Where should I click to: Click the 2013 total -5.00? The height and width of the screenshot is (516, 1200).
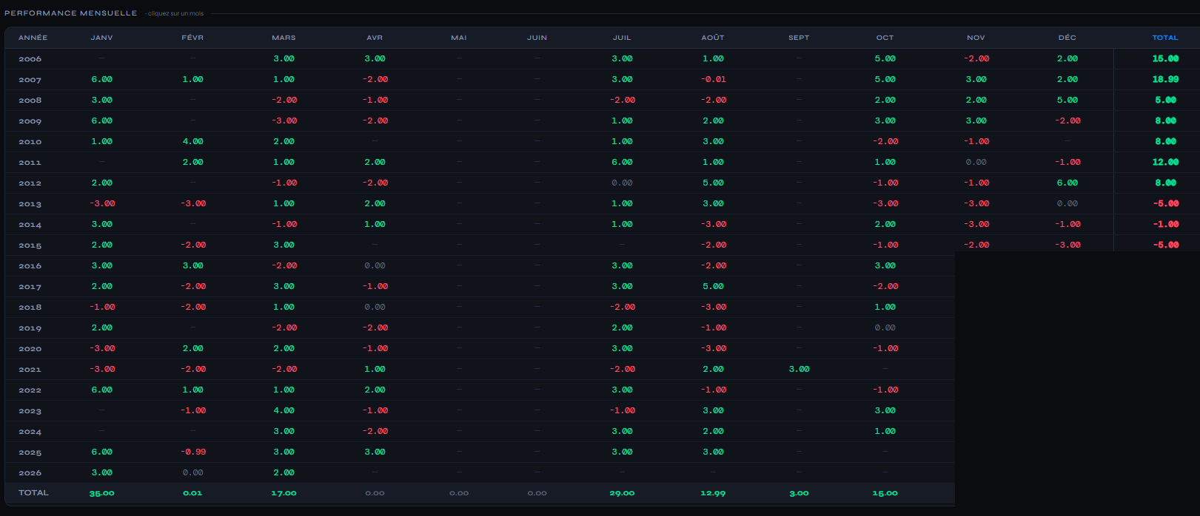click(x=1165, y=203)
